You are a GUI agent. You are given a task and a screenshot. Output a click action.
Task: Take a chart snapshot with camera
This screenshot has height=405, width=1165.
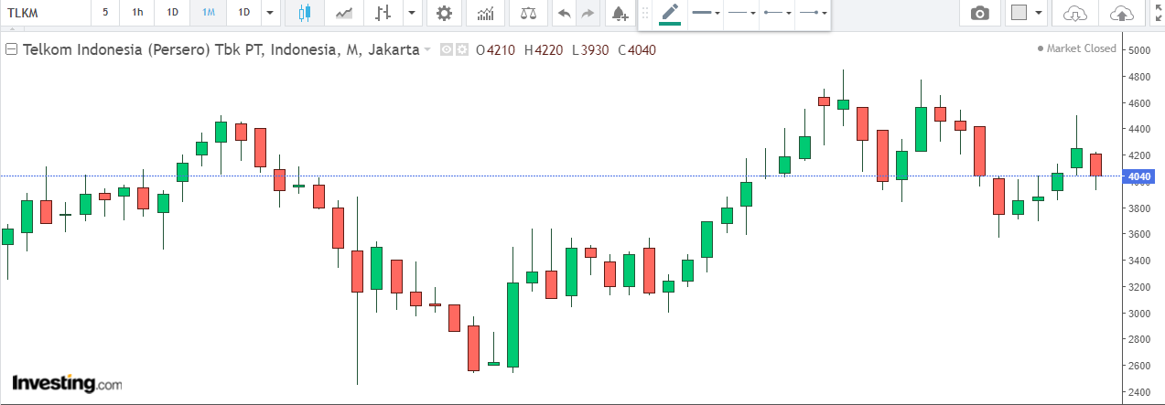[x=980, y=13]
